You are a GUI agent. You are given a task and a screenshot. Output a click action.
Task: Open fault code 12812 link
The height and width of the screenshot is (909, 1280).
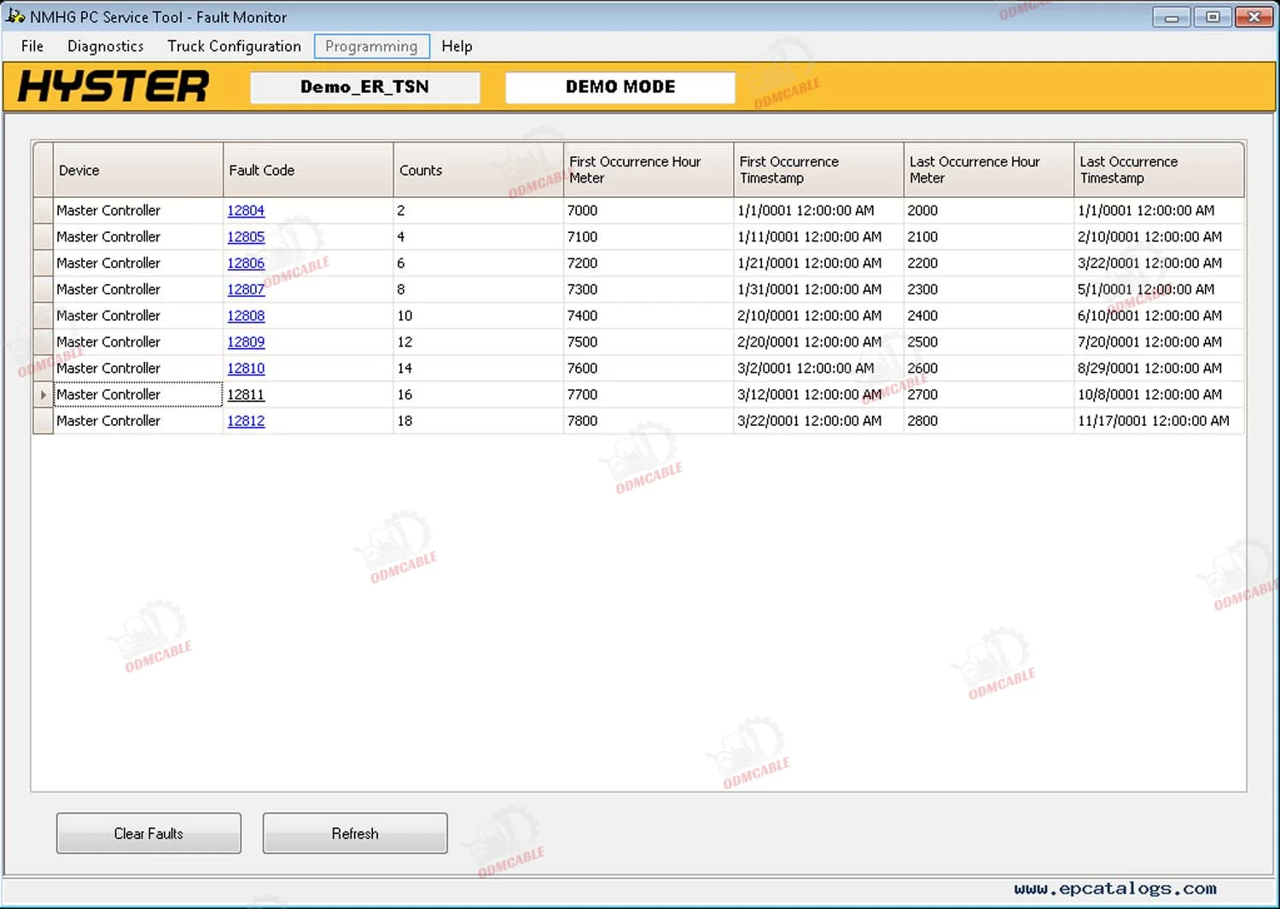[246, 421]
